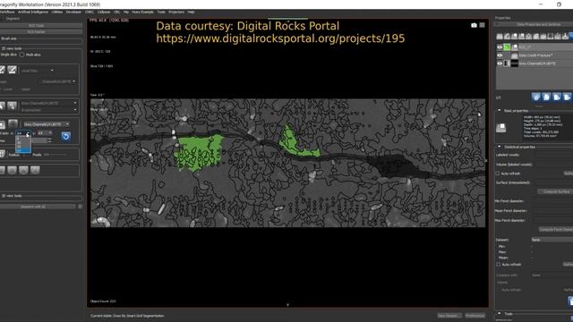Click the x grid-size combo box

pyautogui.click(x=22, y=133)
